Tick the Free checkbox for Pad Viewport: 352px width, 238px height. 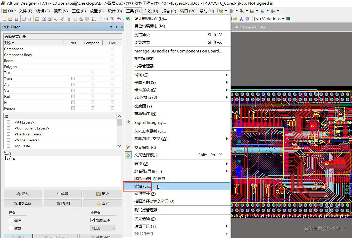[112, 96]
